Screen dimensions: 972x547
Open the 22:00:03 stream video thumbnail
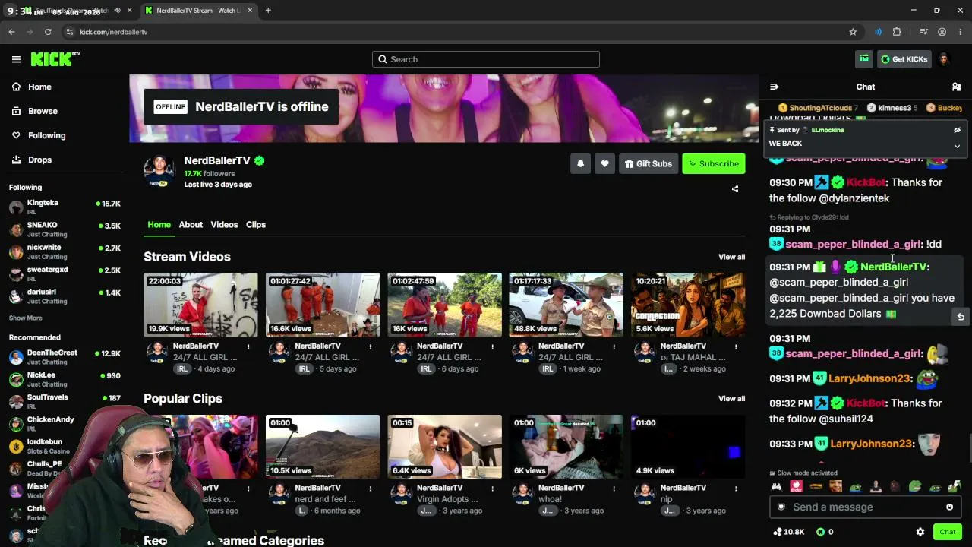[x=200, y=305]
